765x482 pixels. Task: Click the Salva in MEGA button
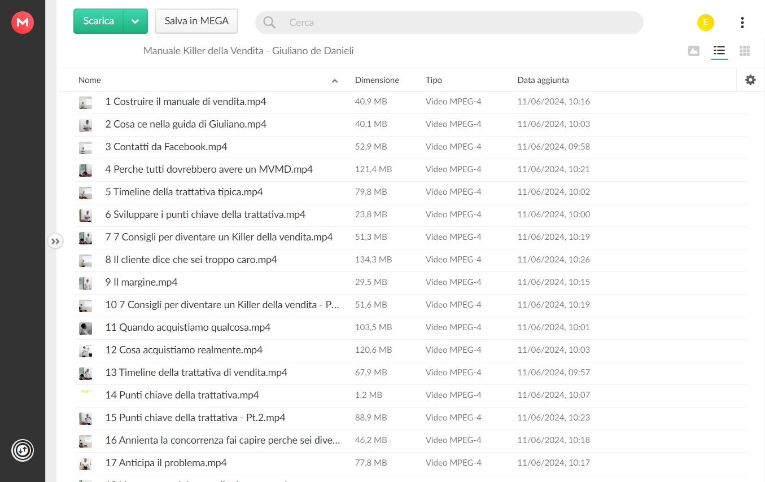point(196,21)
